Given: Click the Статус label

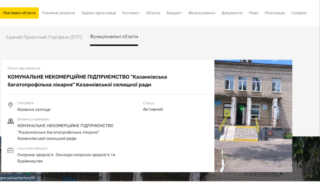Looking at the screenshot, I should [x=148, y=103].
